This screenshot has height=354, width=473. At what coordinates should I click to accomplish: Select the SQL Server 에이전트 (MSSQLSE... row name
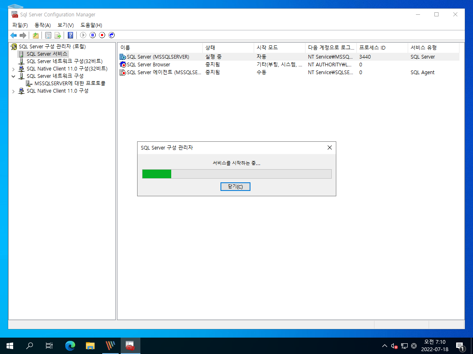tap(164, 73)
